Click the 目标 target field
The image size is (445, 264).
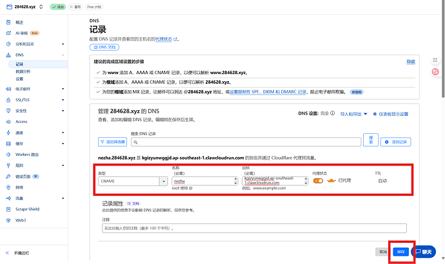[275, 181]
